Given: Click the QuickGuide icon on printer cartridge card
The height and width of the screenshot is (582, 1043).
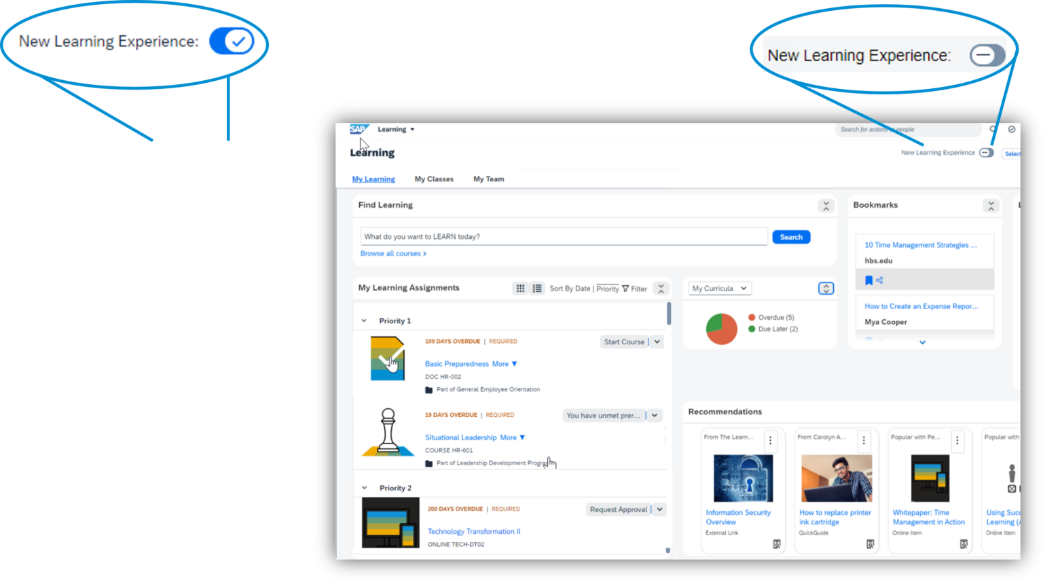Looking at the screenshot, I should (x=871, y=544).
